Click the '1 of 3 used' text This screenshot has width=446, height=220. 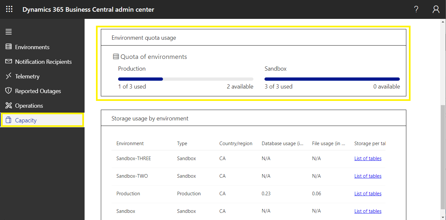click(132, 87)
